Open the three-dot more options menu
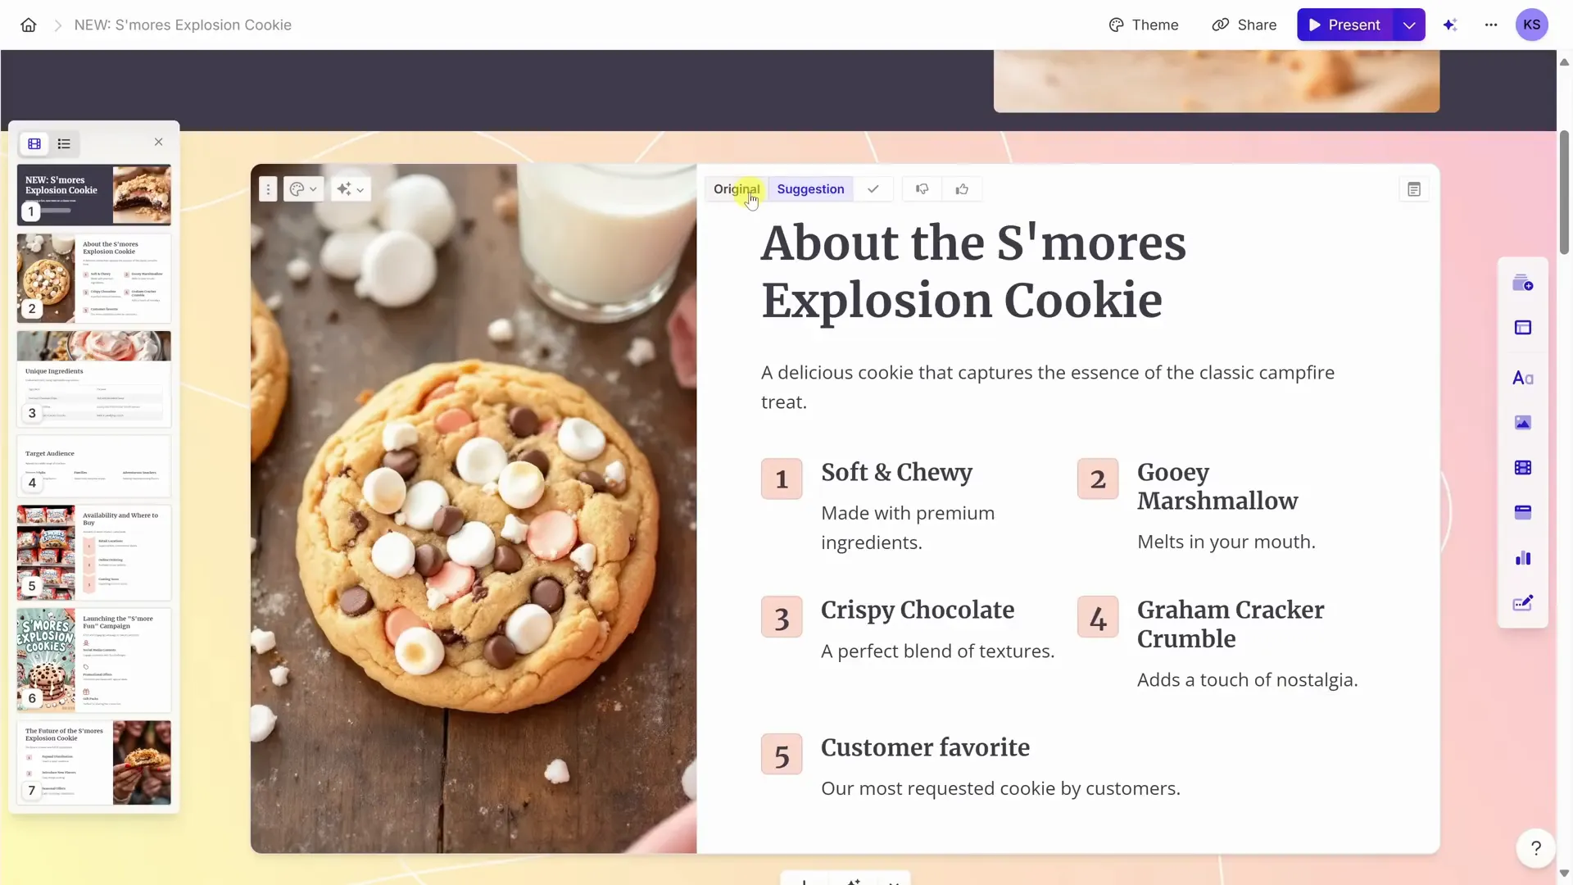The height and width of the screenshot is (885, 1573). (x=1491, y=25)
